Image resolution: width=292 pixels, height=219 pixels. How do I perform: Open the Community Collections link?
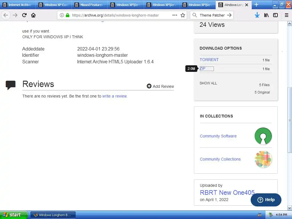point(220,159)
